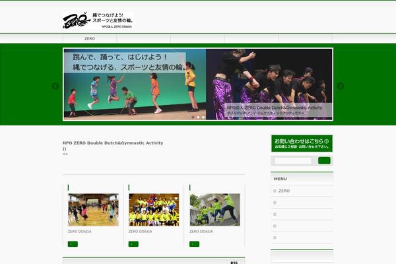Screen dimensions: 396x264
Task: Open the outdoor jumping team thumbnail
Action: pyautogui.click(x=215, y=210)
